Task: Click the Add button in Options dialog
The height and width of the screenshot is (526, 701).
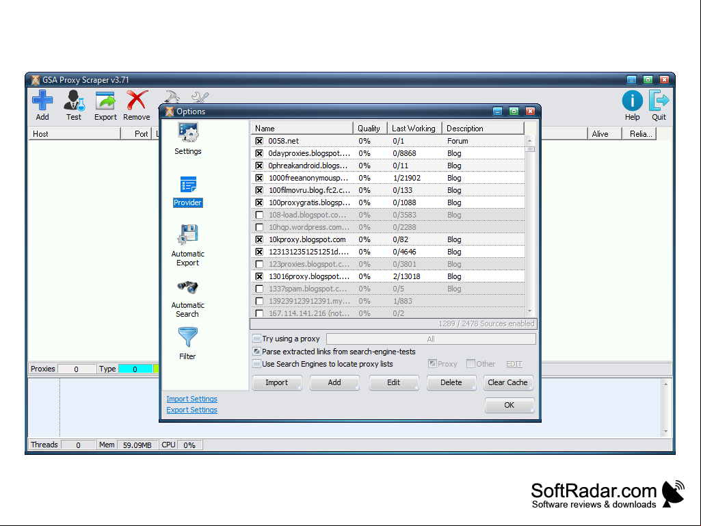Action: 334,382
